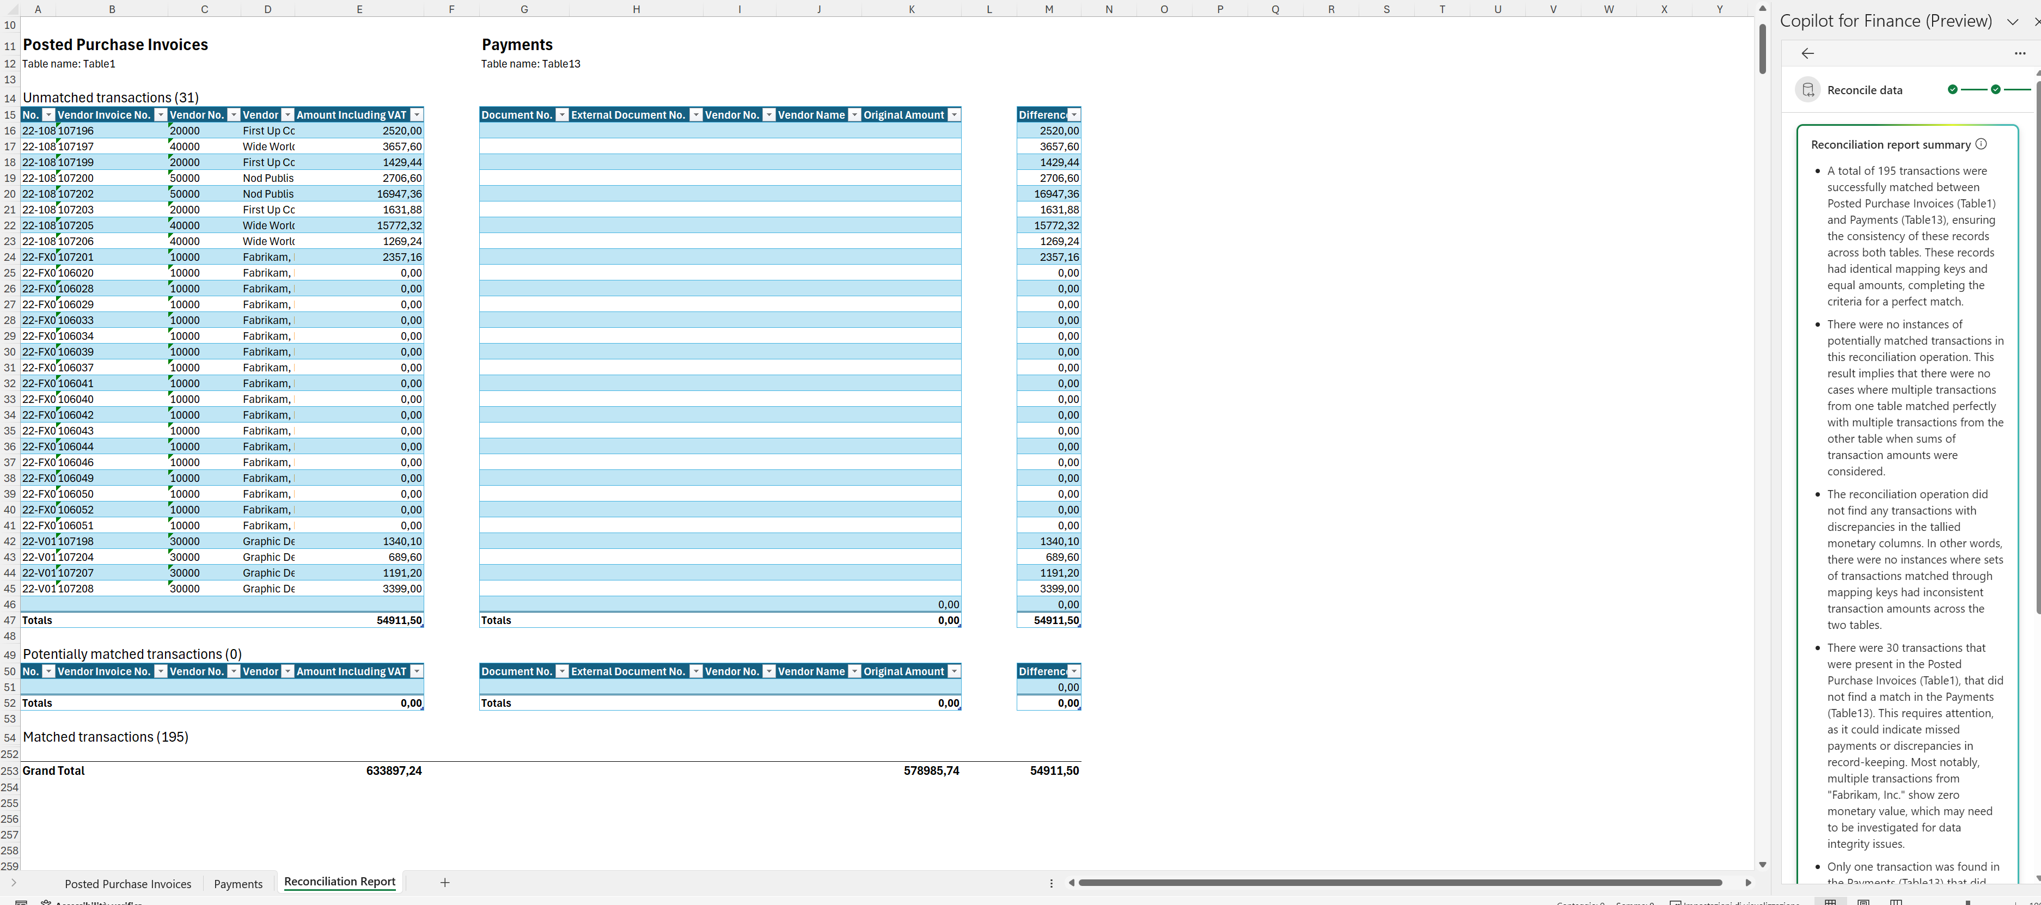
Task: Click the back arrow in Copilot pane
Action: (x=1807, y=53)
